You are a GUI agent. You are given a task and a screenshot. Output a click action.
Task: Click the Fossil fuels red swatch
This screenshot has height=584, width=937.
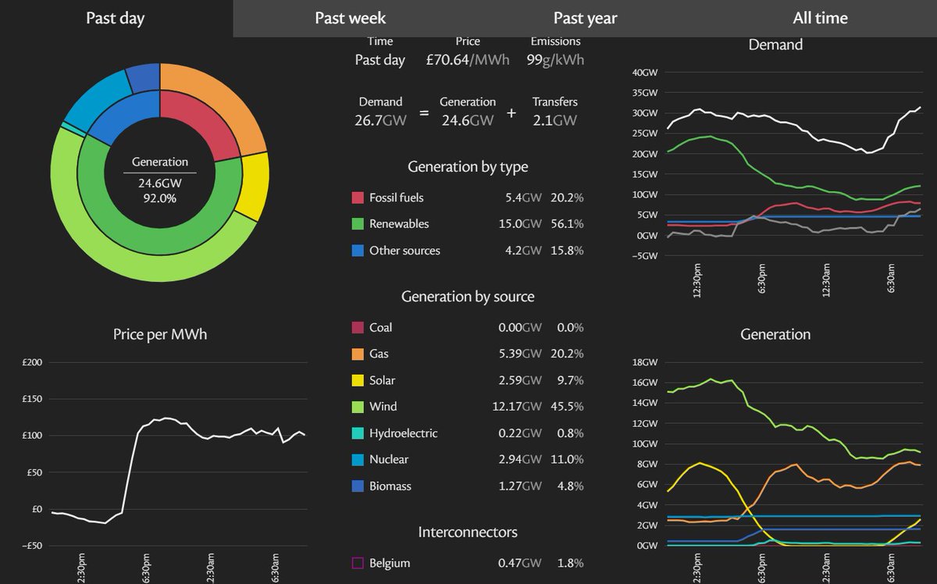(358, 198)
